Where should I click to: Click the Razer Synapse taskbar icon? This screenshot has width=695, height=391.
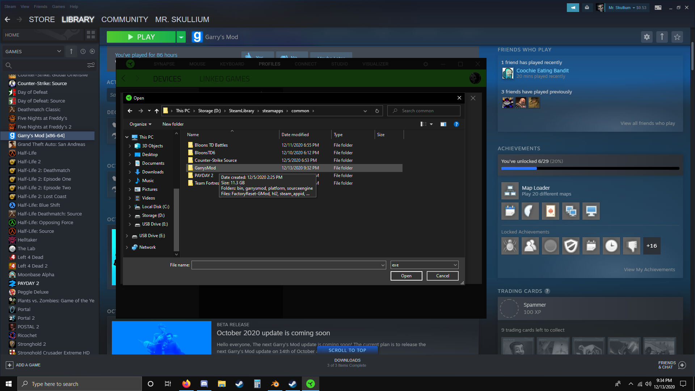point(310,384)
